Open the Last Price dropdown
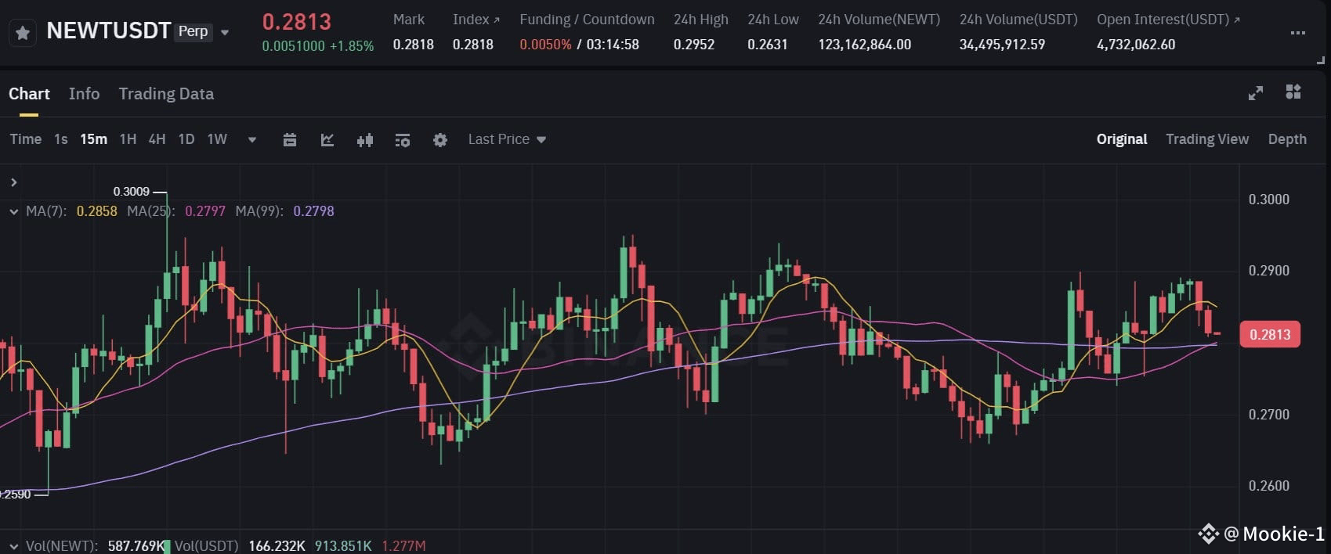This screenshot has height=554, width=1331. click(x=507, y=139)
